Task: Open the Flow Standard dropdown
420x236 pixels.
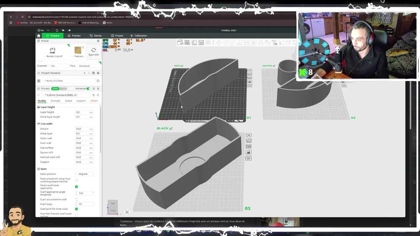Action: [87, 66]
